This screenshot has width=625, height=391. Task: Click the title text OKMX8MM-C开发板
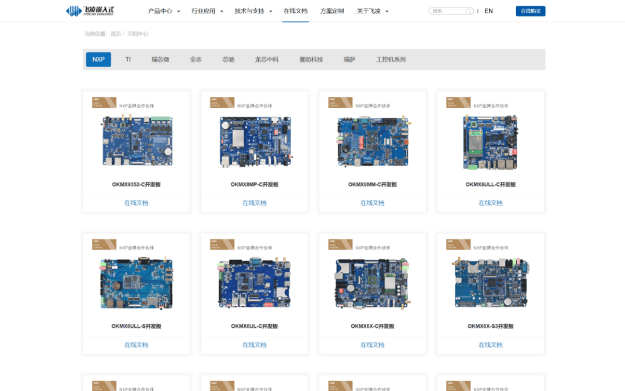coord(373,184)
